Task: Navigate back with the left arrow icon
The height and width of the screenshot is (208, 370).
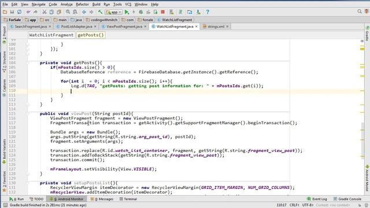Action: (x=84, y=12)
